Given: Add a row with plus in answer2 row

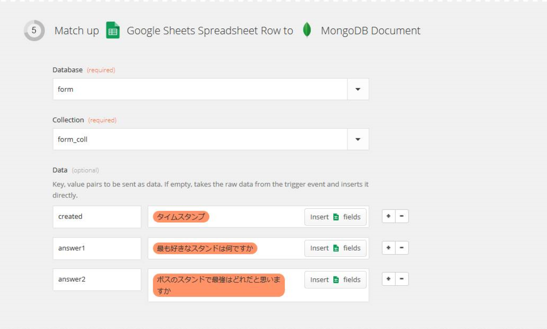Looking at the screenshot, I should click(389, 279).
